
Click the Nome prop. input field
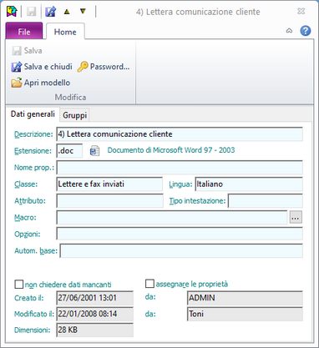(x=180, y=168)
